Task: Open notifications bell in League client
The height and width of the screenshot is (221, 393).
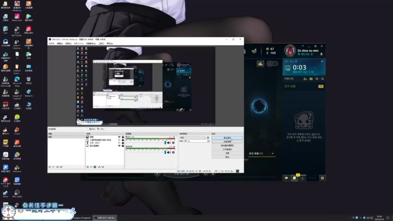Action: point(322,54)
